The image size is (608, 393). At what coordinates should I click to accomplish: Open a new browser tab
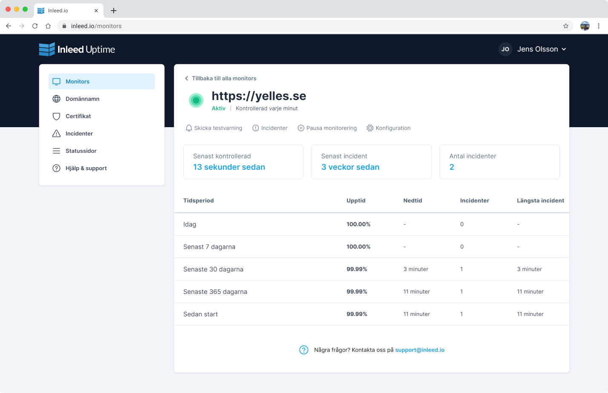pyautogui.click(x=114, y=11)
